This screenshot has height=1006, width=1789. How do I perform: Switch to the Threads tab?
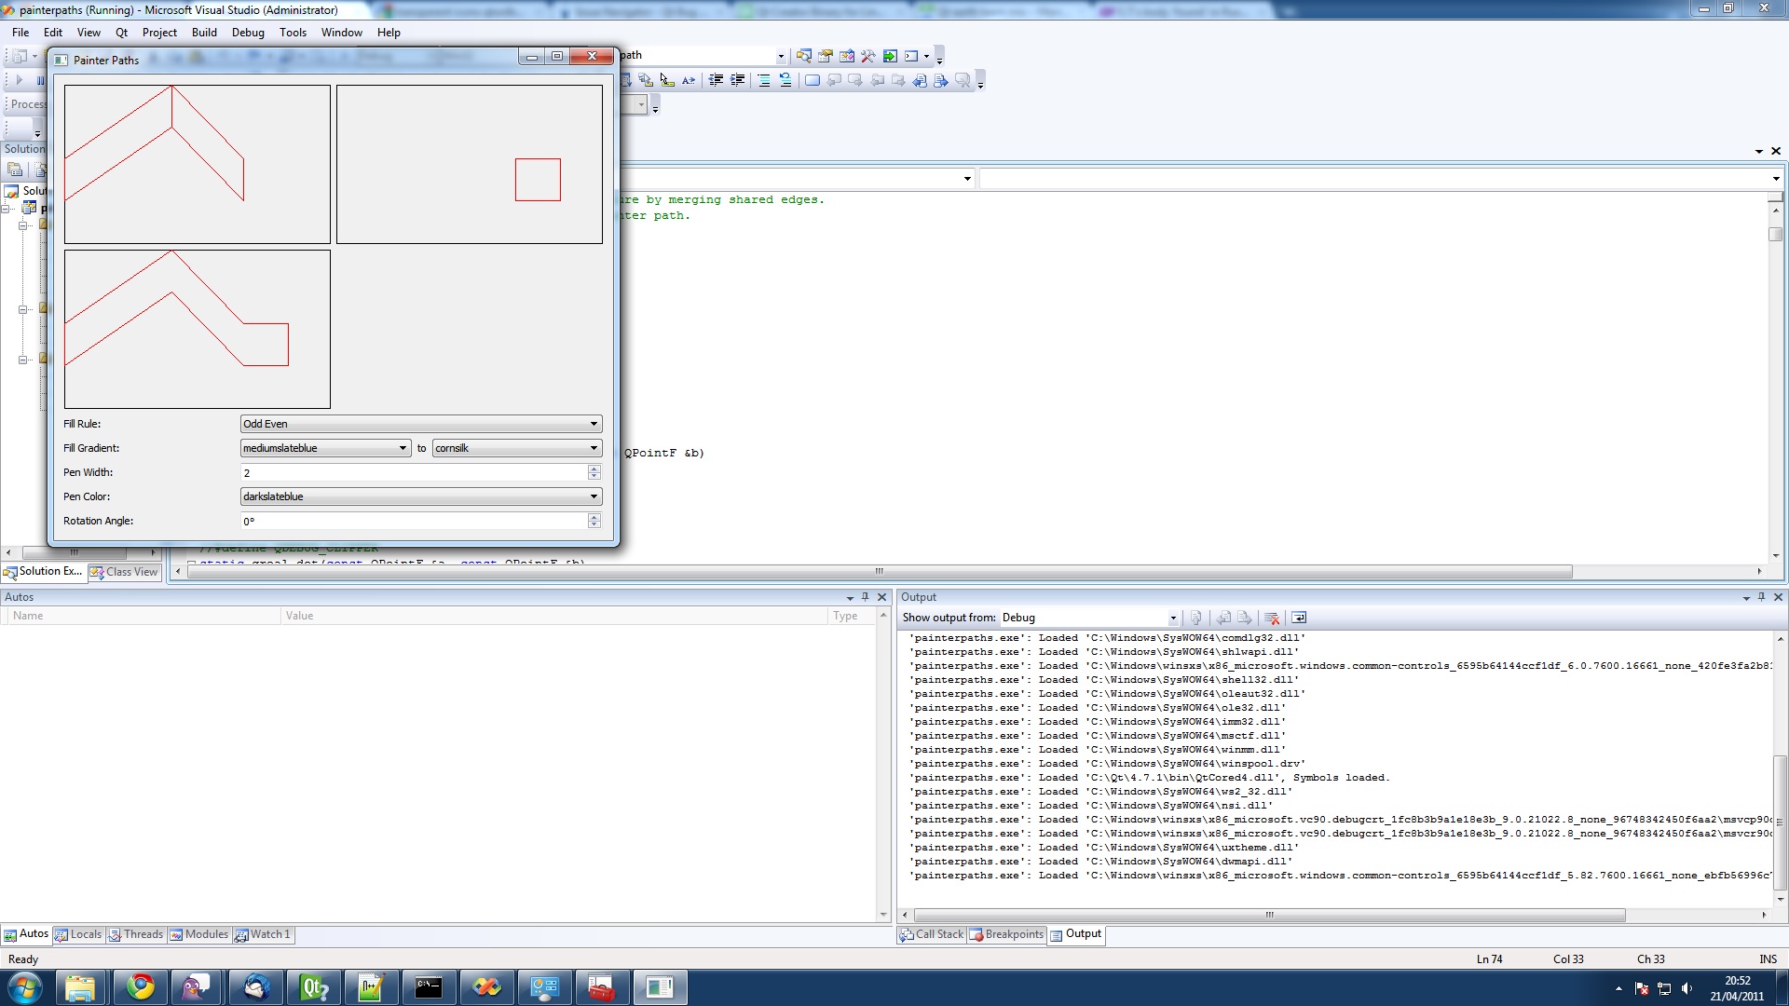(135, 934)
